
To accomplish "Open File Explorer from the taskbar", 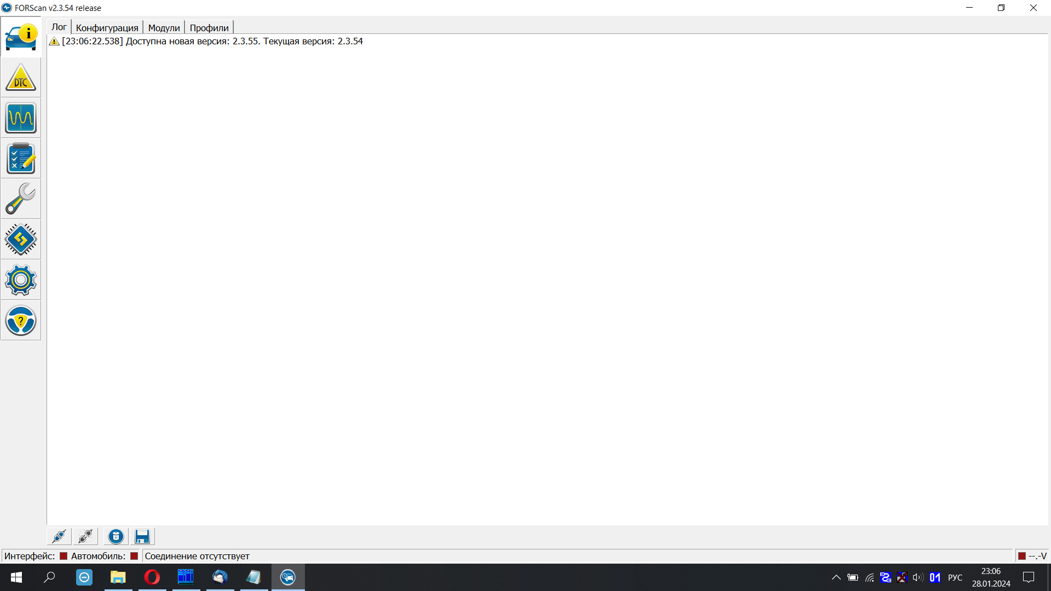I will tap(118, 577).
